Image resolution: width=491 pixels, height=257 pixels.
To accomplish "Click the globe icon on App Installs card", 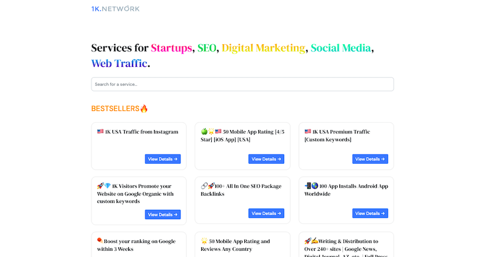I will coord(315,186).
